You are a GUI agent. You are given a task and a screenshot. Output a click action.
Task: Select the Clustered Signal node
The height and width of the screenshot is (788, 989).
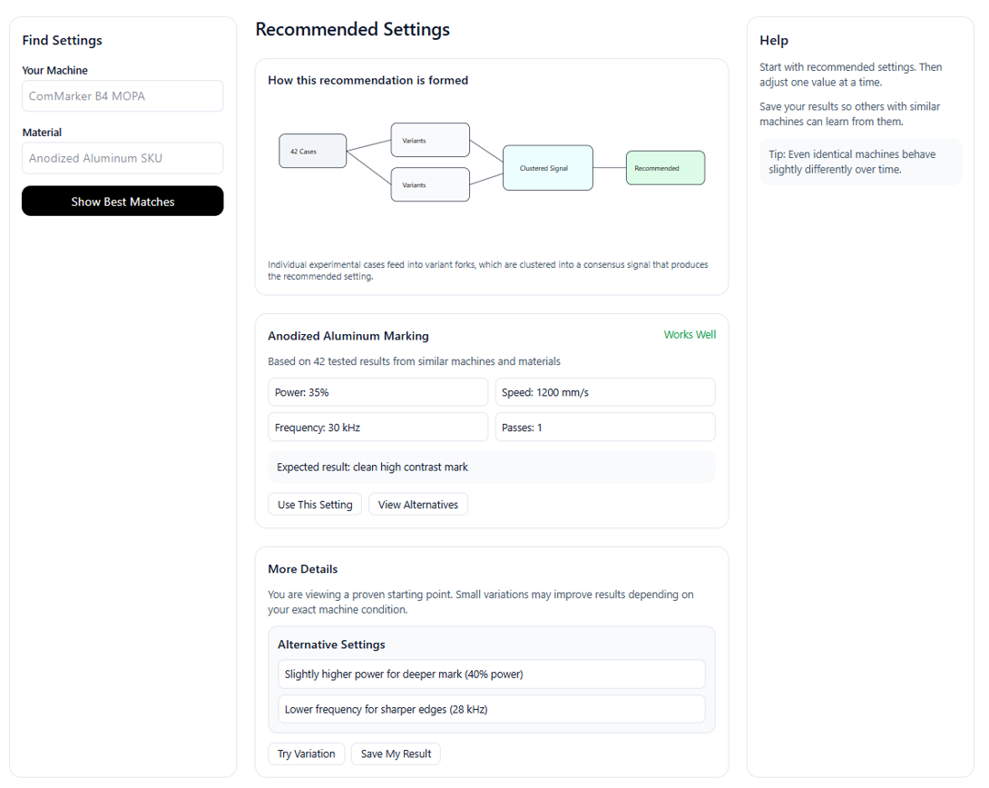click(547, 167)
